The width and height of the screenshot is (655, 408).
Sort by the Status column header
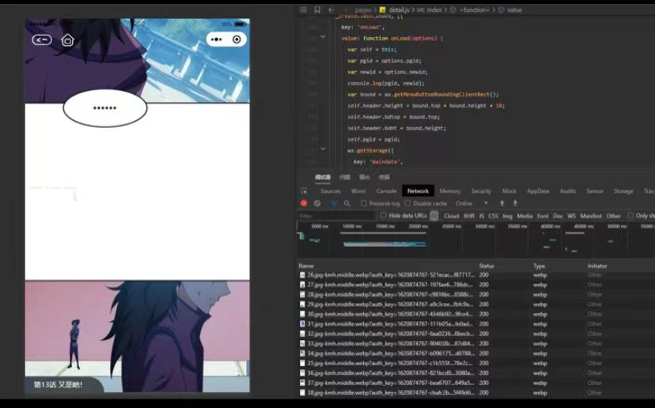487,266
